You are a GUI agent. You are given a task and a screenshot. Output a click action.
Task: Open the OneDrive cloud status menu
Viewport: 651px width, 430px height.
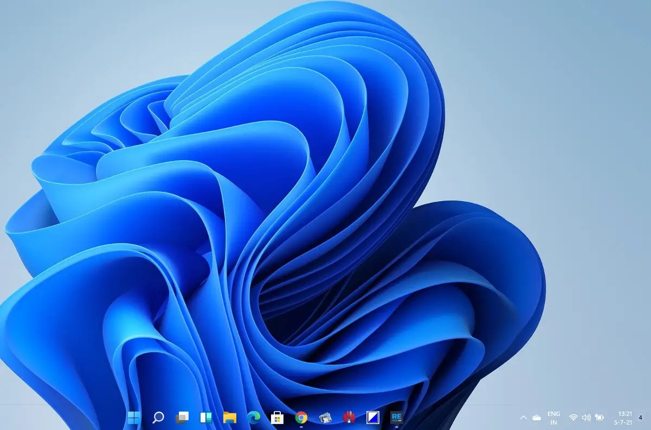coord(537,418)
